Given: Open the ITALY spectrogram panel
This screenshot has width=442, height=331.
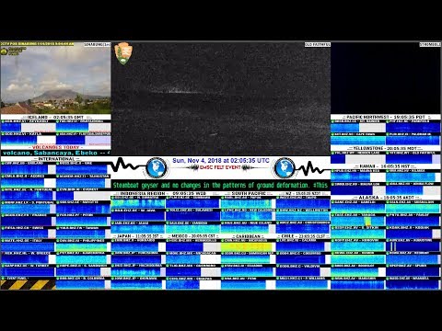Looking at the screenshot, I should 28,245.
